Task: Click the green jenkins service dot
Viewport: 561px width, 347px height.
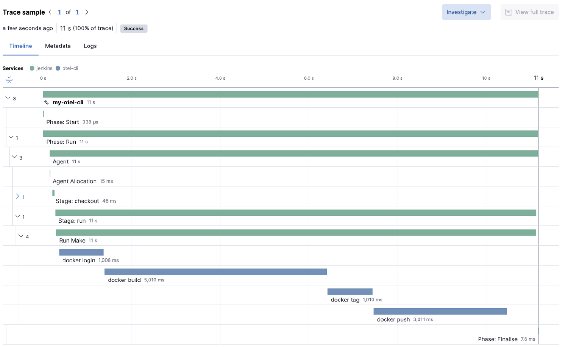Action: (31, 68)
